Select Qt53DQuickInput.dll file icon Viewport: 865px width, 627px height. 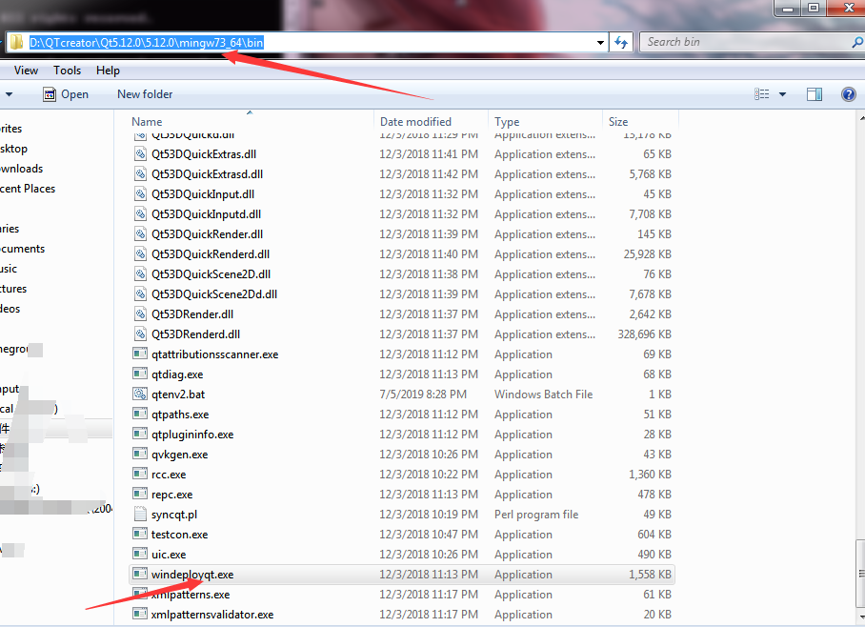(x=141, y=193)
